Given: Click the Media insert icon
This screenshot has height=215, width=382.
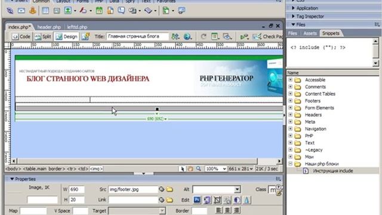Looking at the screenshot, I should coord(84,11).
